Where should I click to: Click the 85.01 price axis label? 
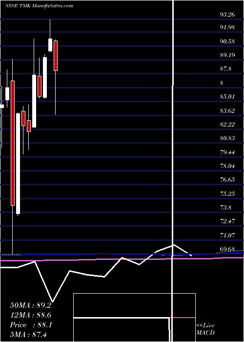228,97
